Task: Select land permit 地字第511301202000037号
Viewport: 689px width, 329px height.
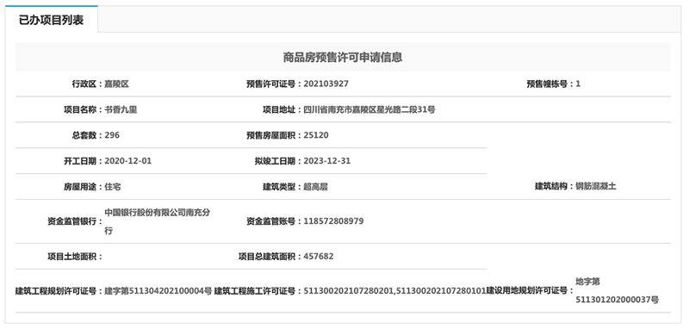Action: tap(618, 291)
